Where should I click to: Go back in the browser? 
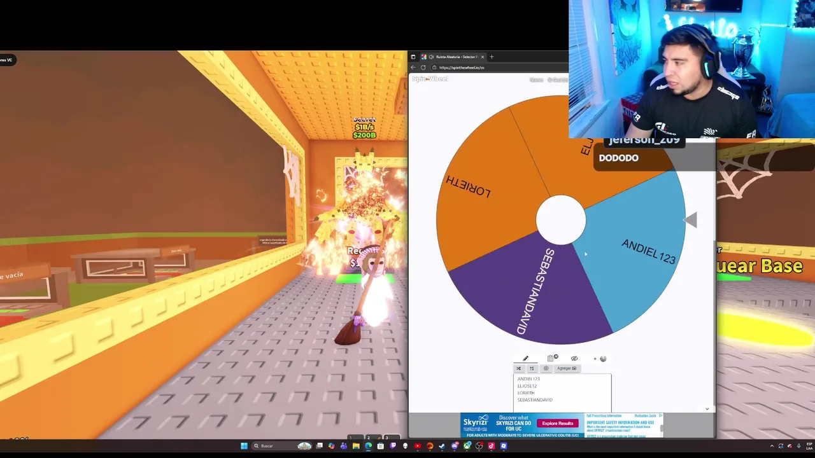[413, 67]
